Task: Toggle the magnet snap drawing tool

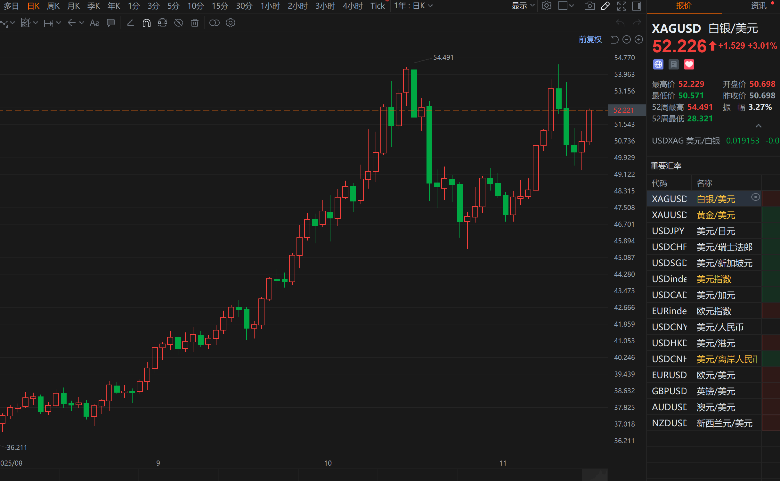Action: point(146,23)
